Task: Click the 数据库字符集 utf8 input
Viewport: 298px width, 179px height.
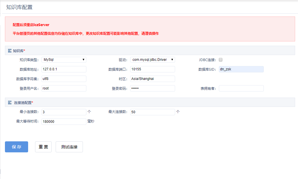Action: [x=64, y=79]
